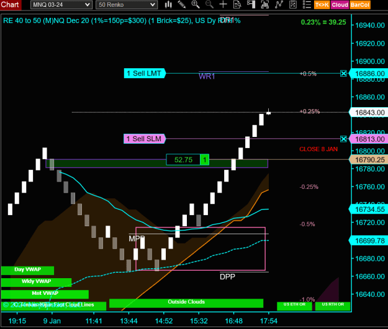Click the 0.23% = 39.25 readout
The image size is (388, 329).
pyautogui.click(x=323, y=22)
